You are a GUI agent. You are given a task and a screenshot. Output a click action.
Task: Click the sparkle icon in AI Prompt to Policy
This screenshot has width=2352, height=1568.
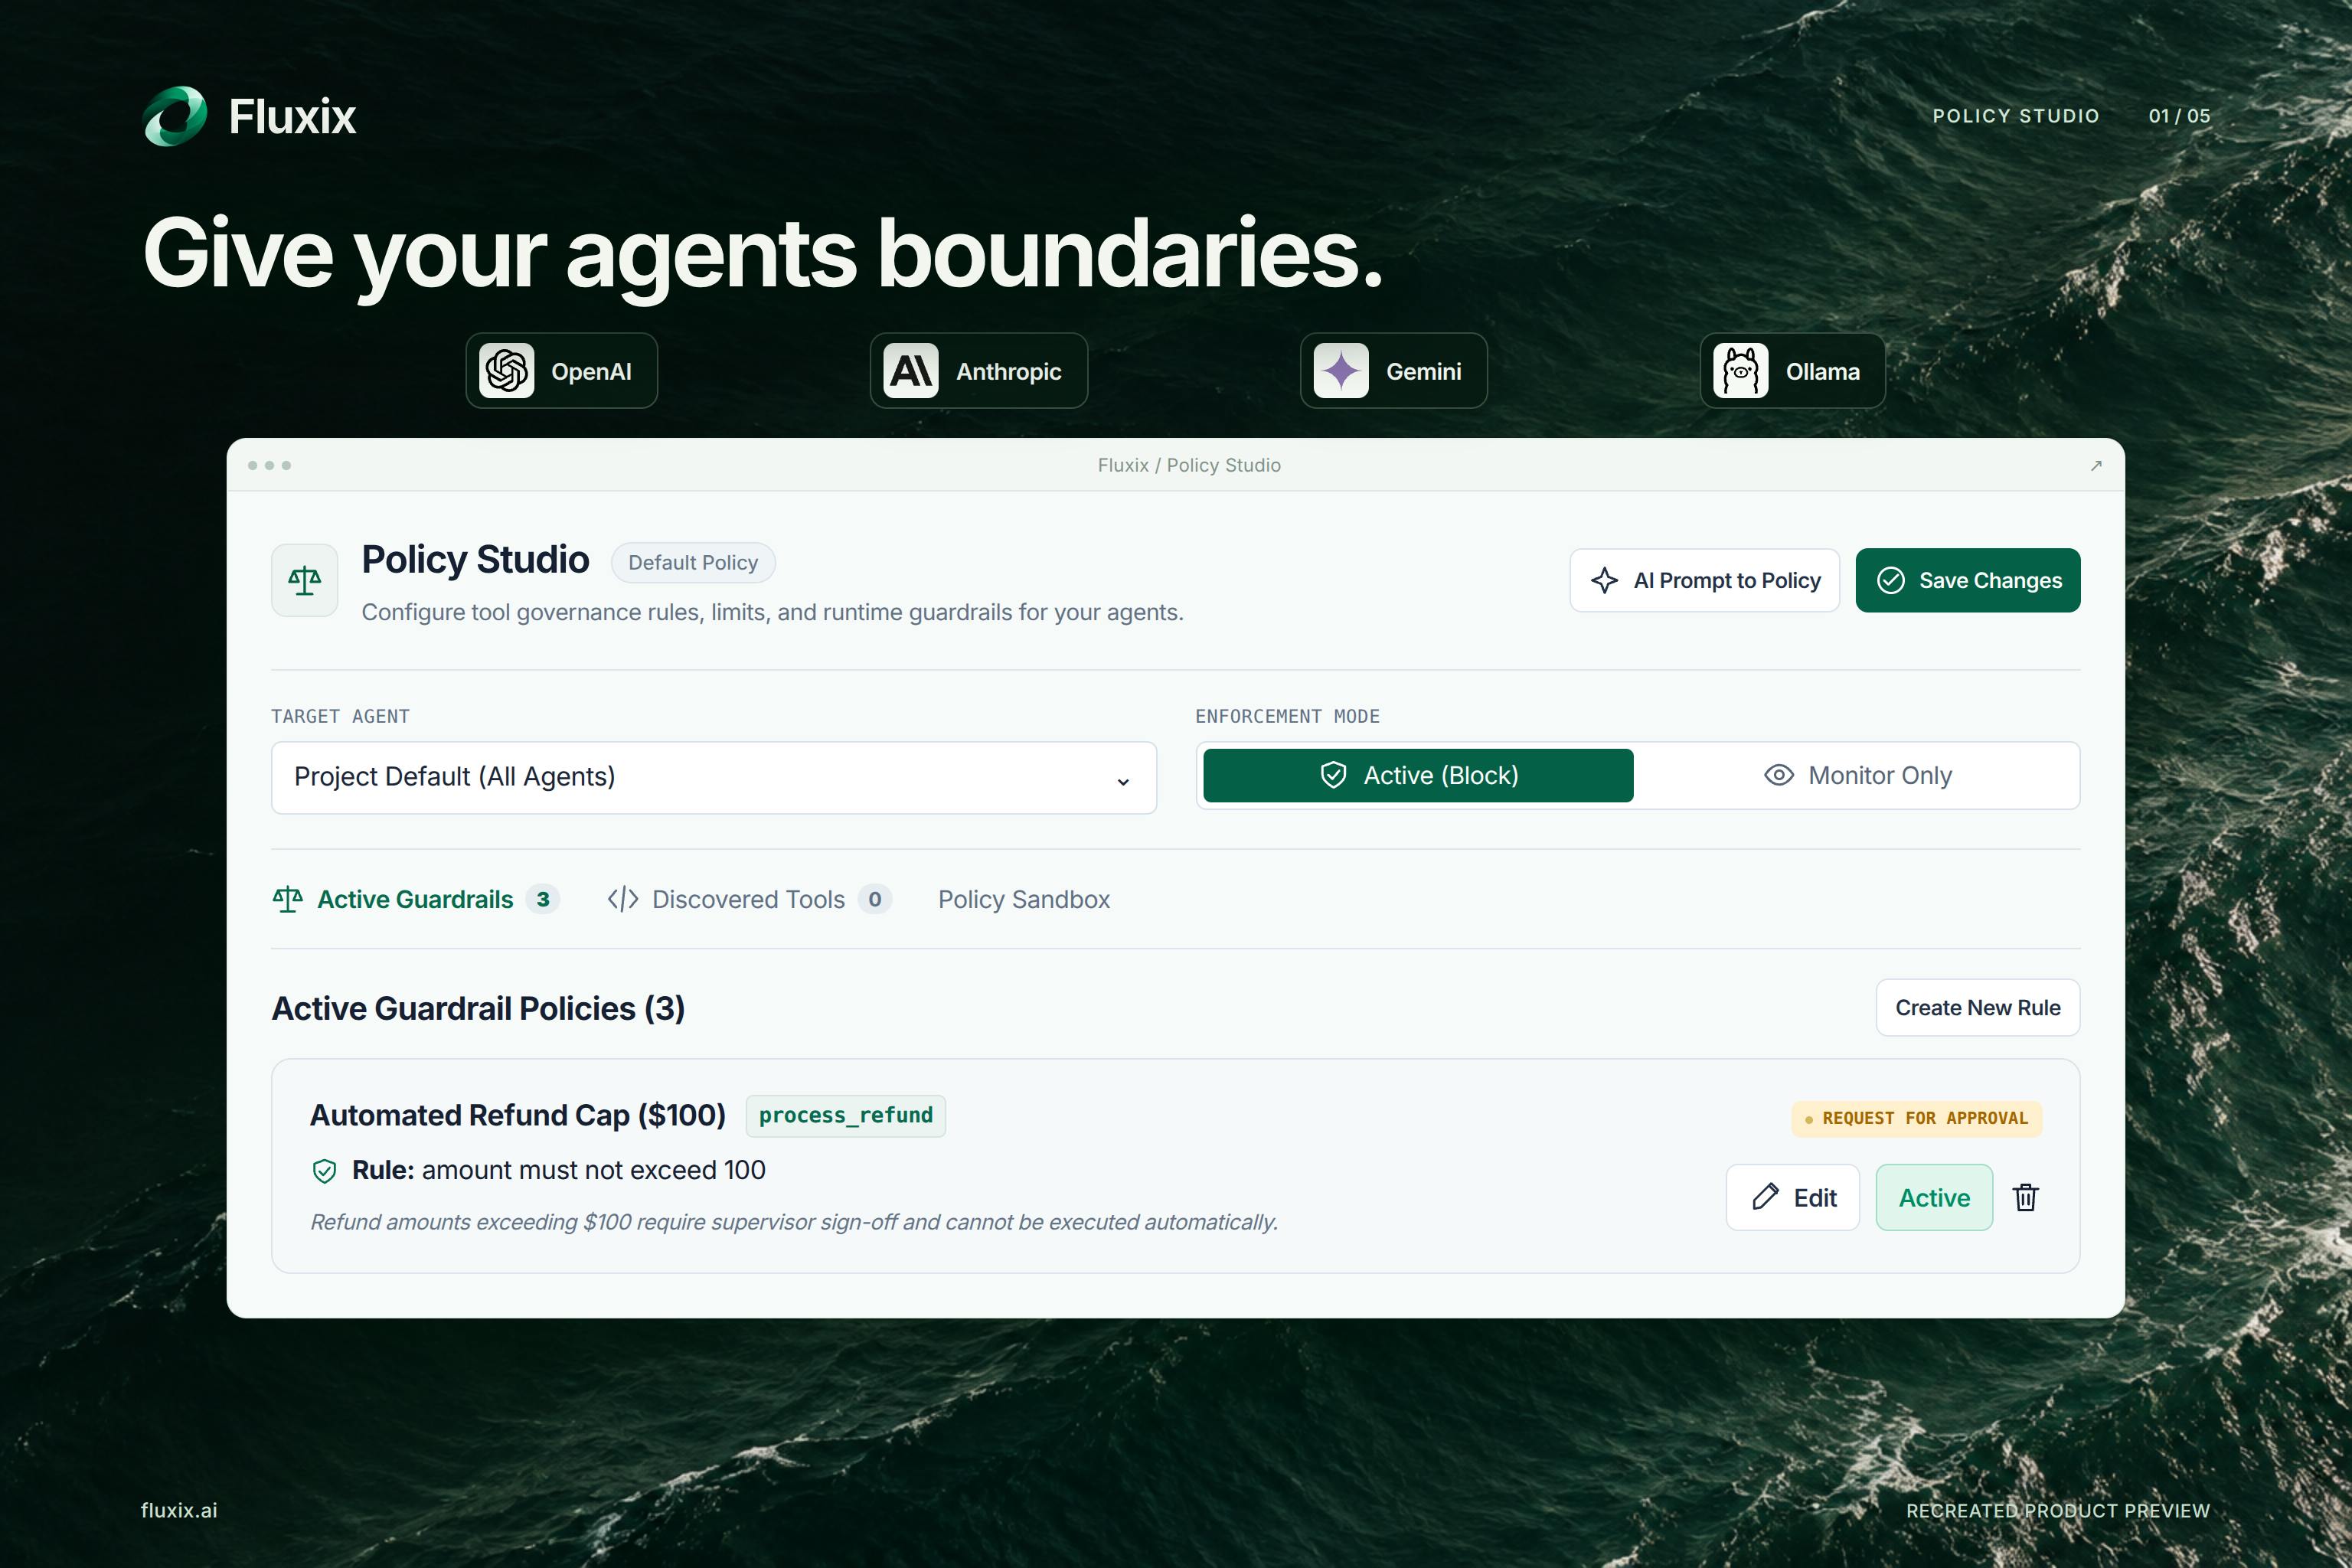pyautogui.click(x=1604, y=580)
